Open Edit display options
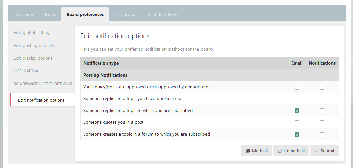This screenshot has height=168, width=353. tap(33, 58)
